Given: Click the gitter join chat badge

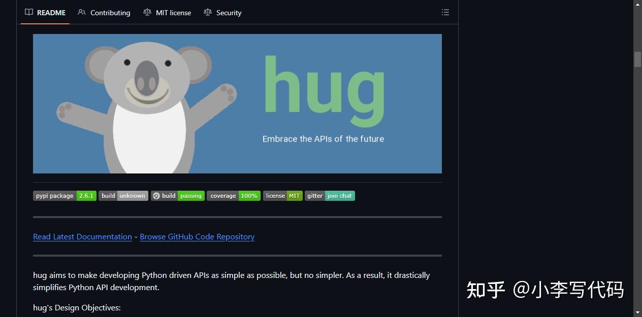Looking at the screenshot, I should [x=330, y=196].
